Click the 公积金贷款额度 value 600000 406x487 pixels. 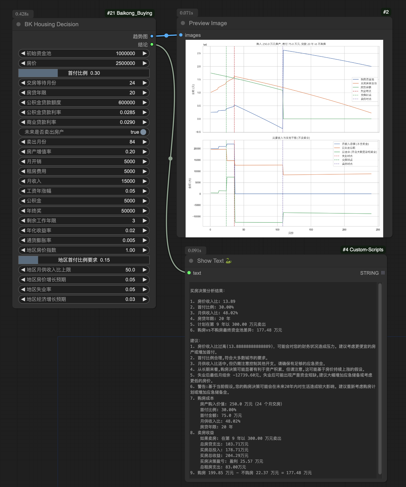coord(127,103)
